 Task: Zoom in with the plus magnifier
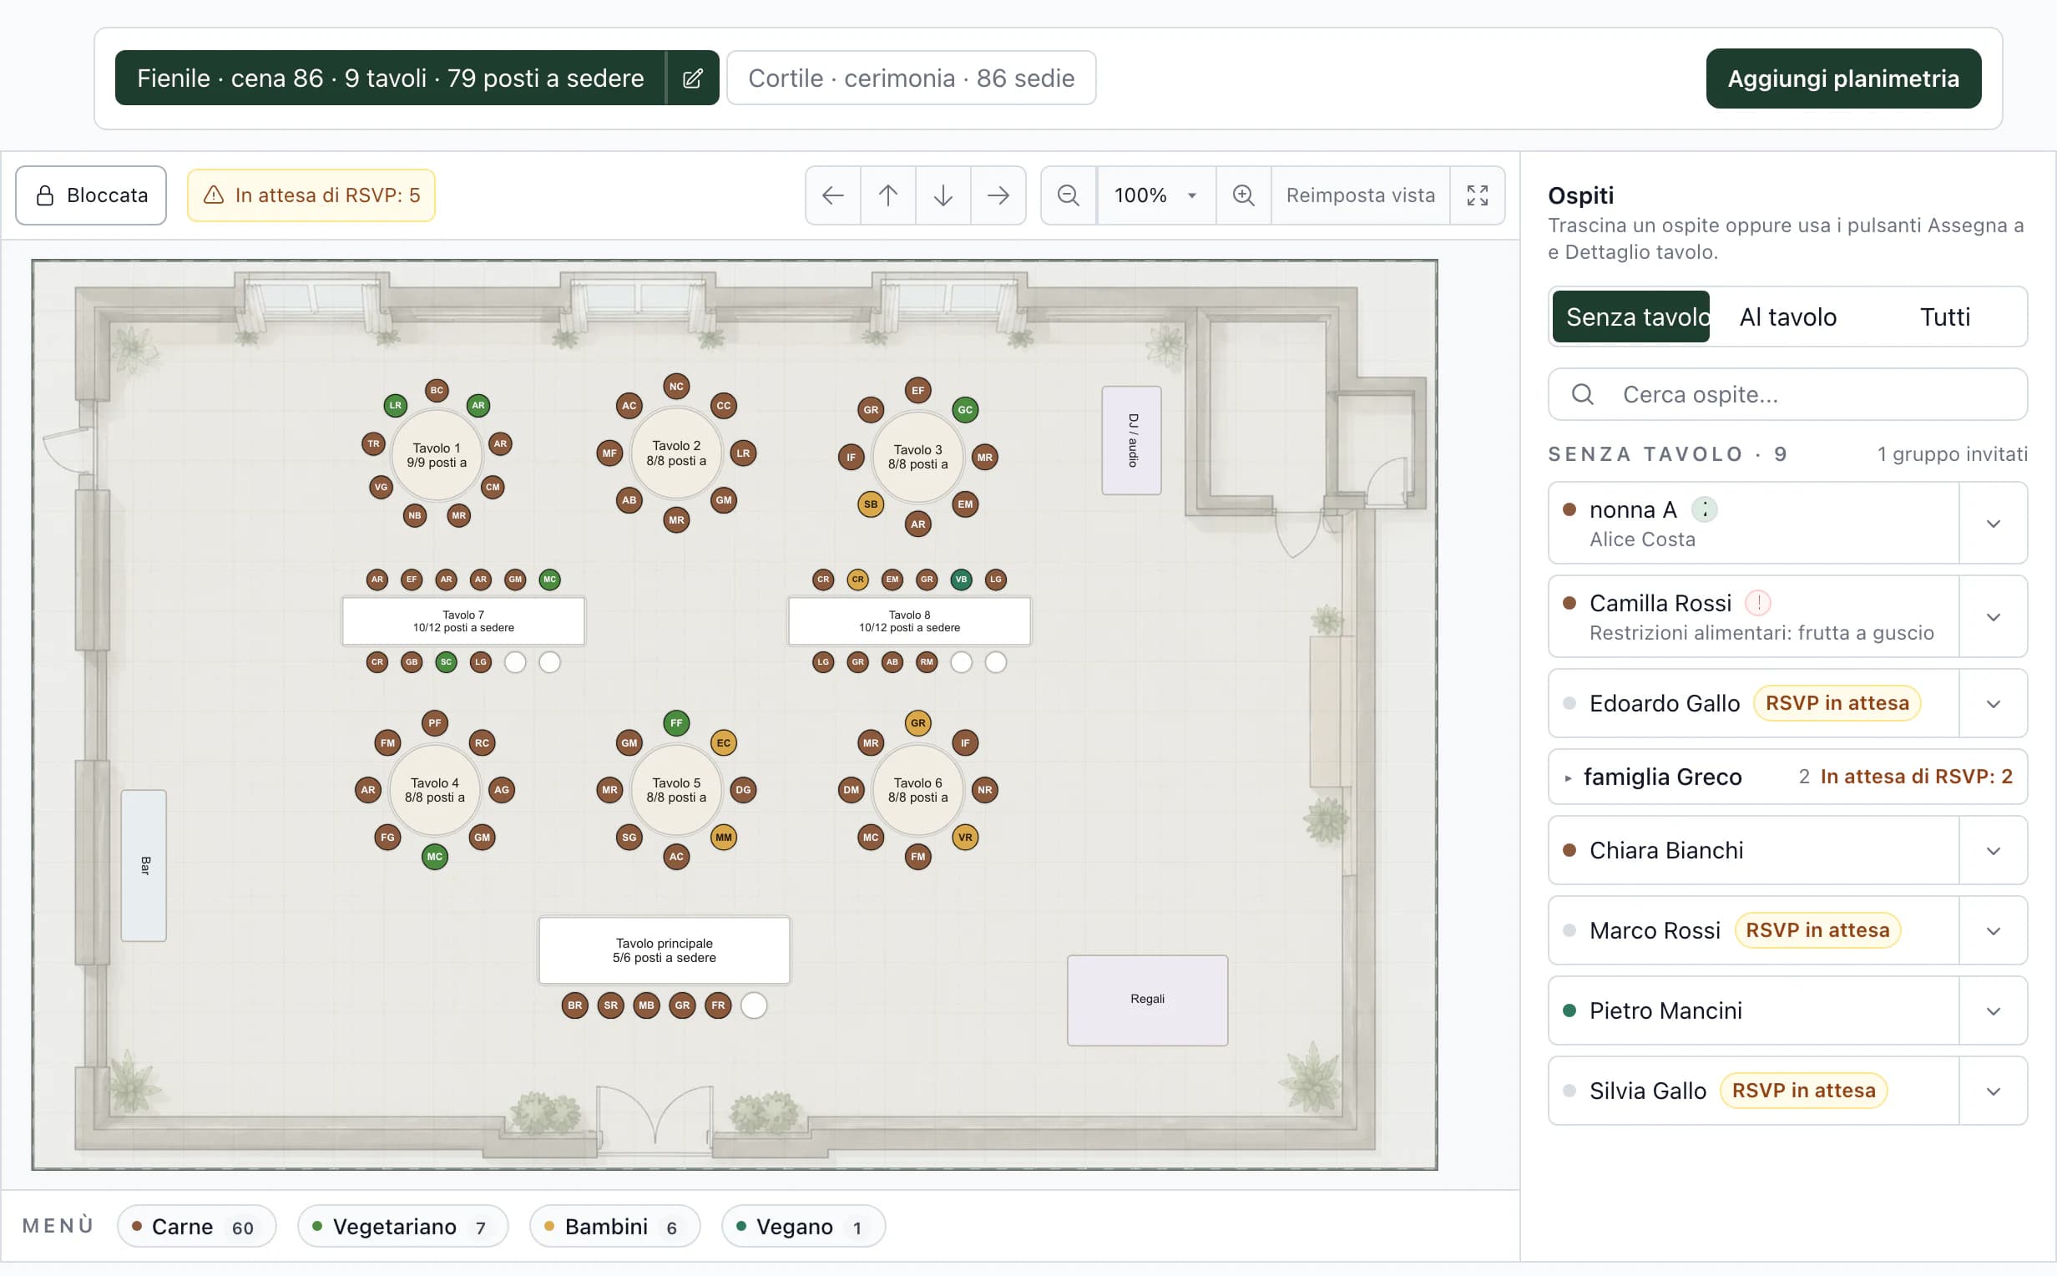(1243, 195)
